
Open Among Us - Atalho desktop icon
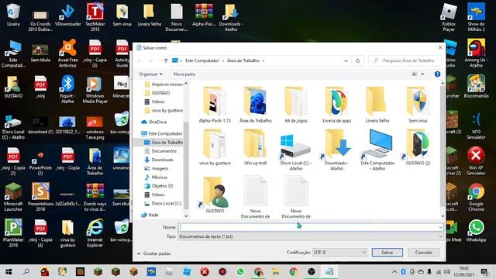point(476,53)
